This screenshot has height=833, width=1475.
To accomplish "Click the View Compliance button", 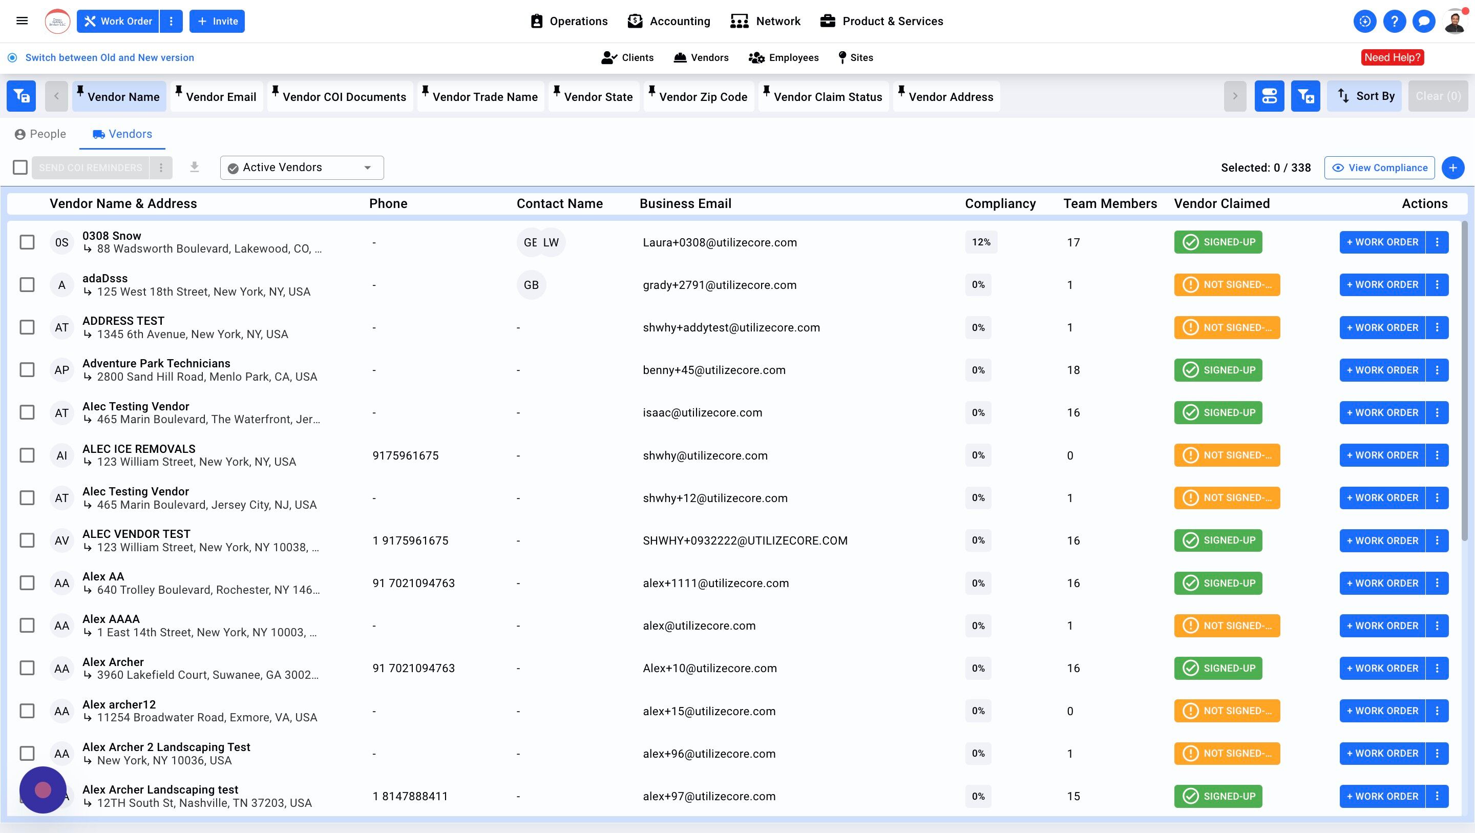I will [1379, 168].
